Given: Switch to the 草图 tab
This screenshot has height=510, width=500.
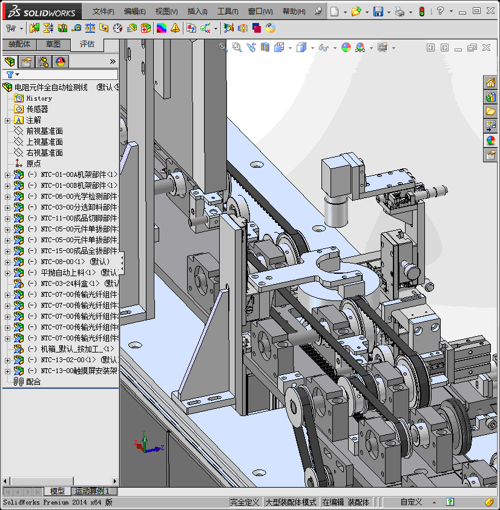Looking at the screenshot, I should [53, 44].
